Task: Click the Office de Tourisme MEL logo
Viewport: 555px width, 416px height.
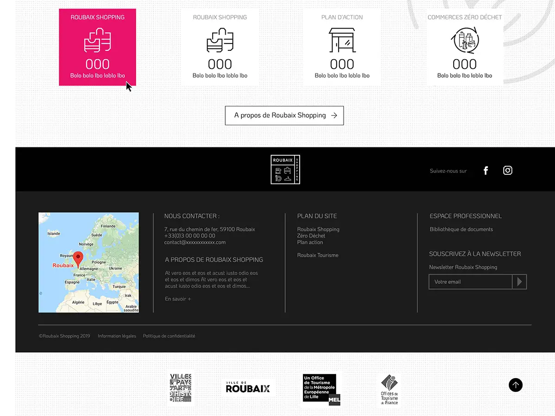Action: pos(321,390)
